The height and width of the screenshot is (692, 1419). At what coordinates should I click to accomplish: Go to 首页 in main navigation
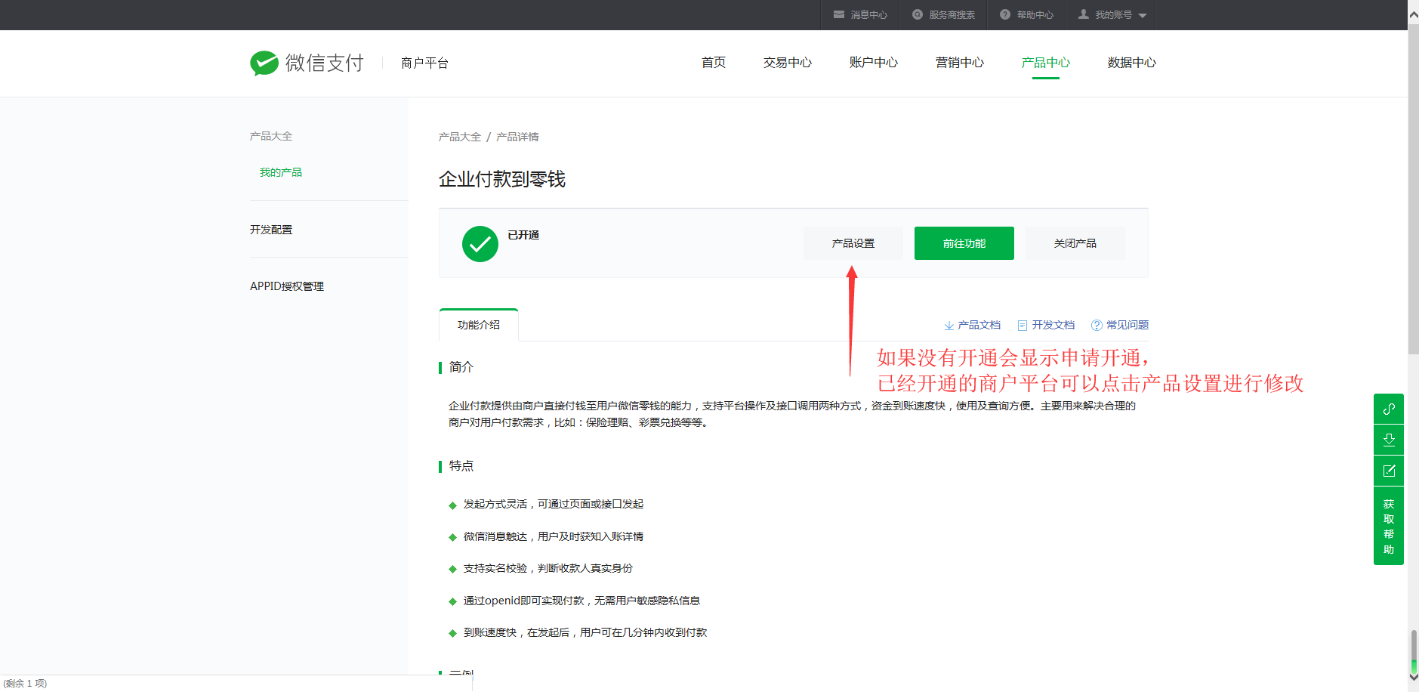713,63
